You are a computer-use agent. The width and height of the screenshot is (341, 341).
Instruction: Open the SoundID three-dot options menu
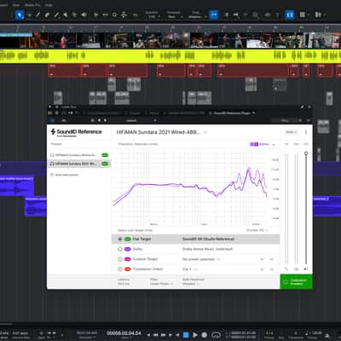[x=306, y=132]
